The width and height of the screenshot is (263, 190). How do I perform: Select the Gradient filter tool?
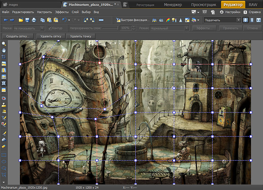pyautogui.click(x=4, y=90)
